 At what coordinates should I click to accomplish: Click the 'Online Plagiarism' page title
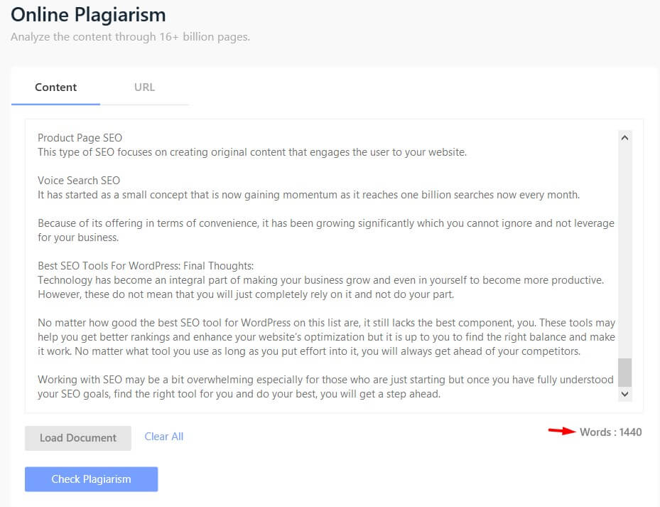(x=88, y=15)
